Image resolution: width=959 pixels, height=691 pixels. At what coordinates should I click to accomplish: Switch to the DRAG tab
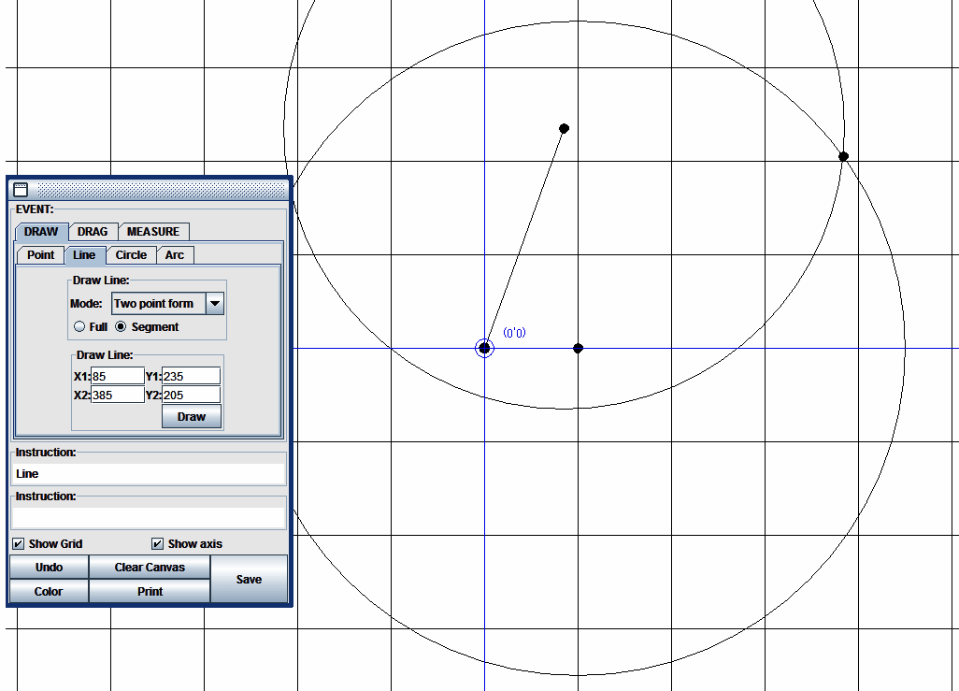point(93,232)
